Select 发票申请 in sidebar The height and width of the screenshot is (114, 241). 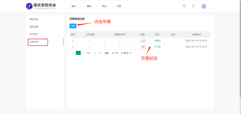tap(34, 42)
